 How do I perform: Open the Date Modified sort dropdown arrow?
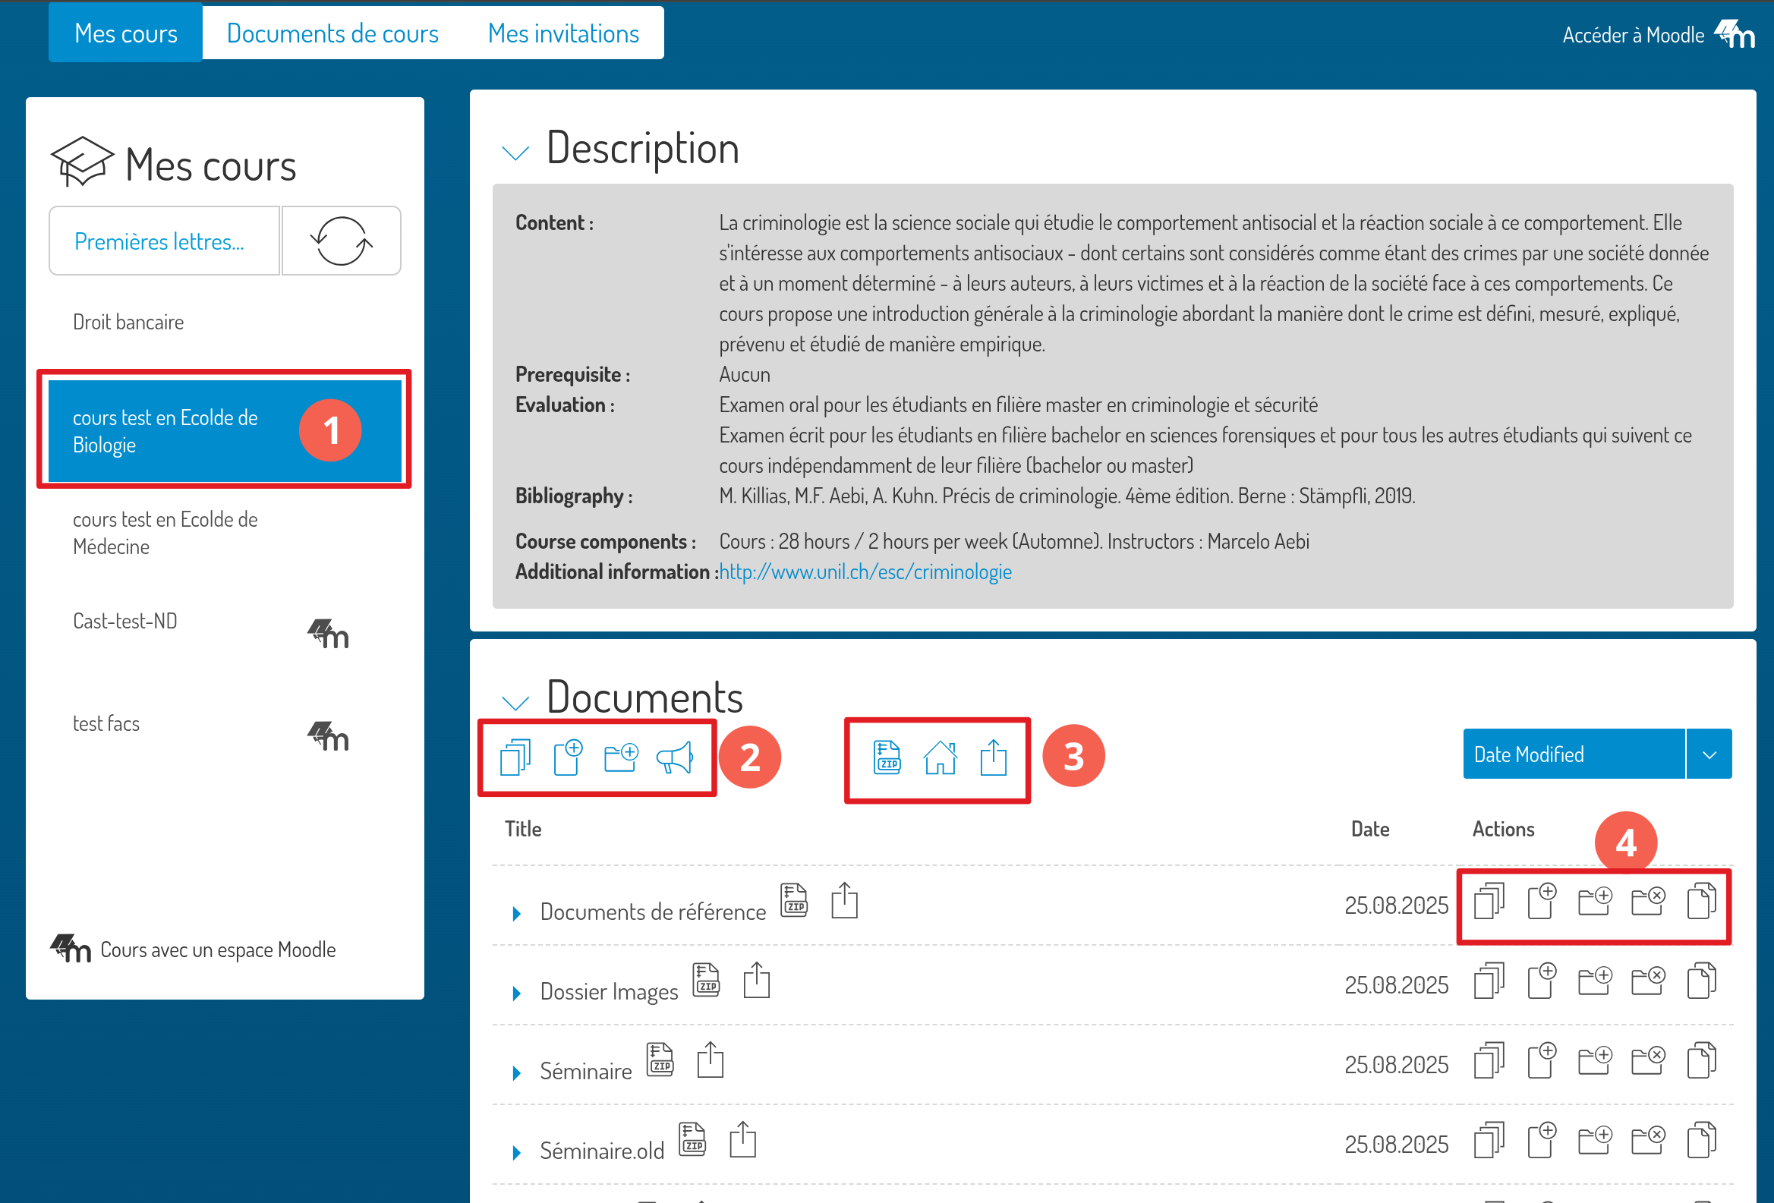click(x=1709, y=754)
